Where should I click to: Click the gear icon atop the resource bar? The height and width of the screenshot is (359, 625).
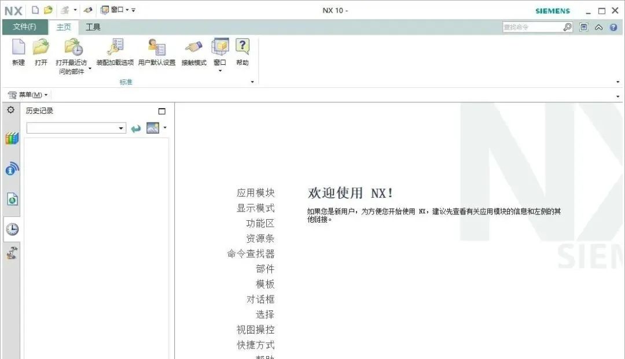(x=10, y=110)
